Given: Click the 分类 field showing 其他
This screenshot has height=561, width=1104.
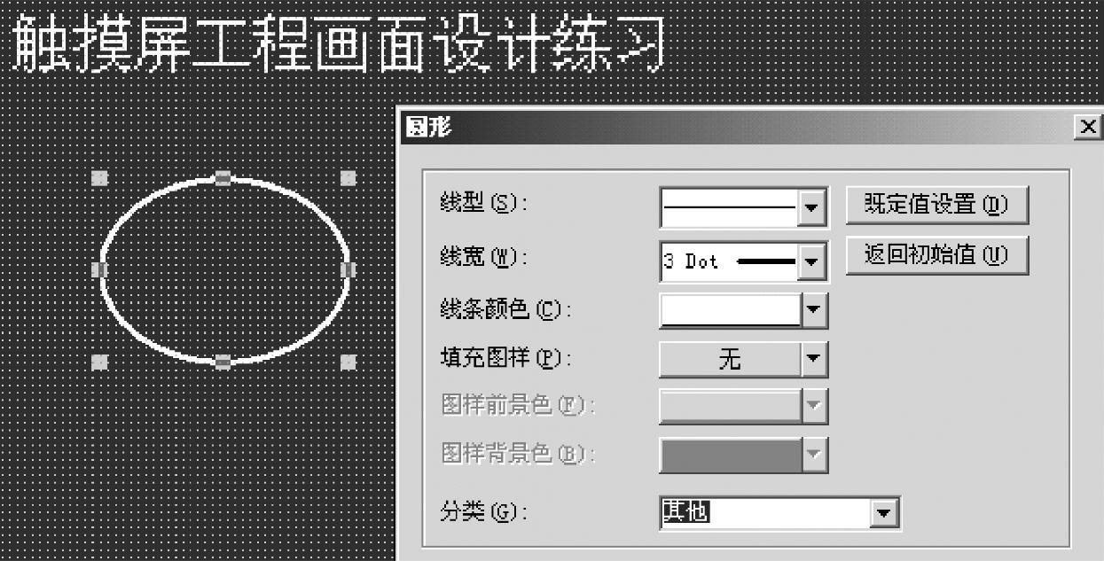Looking at the screenshot, I should click(766, 512).
